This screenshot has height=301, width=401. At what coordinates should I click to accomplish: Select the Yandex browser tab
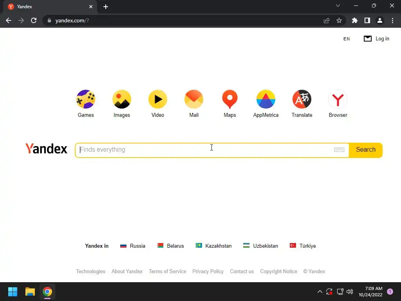(x=50, y=7)
